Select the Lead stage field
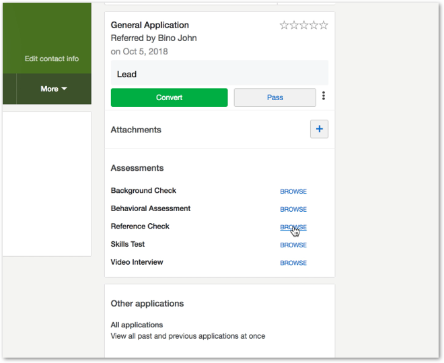This screenshot has height=363, width=444. point(219,74)
